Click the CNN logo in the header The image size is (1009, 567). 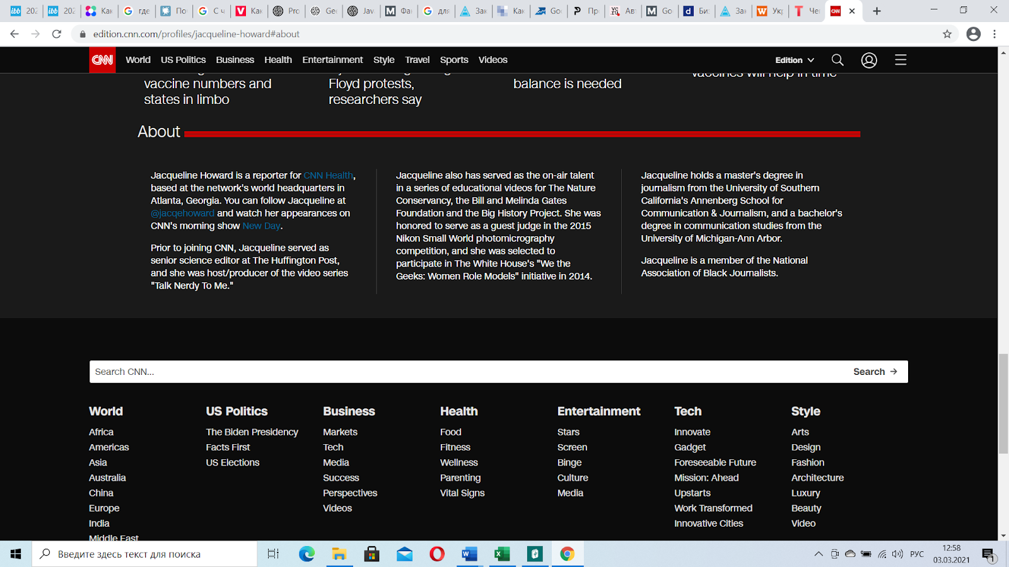pos(102,60)
